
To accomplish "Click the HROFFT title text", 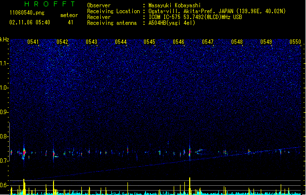I will coord(50,4).
